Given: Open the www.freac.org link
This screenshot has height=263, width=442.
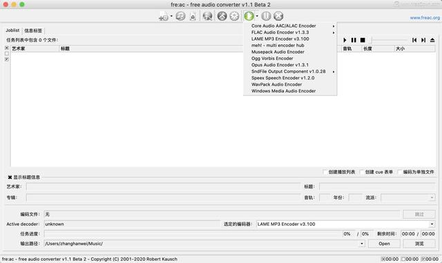Looking at the screenshot, I should tap(425, 18).
